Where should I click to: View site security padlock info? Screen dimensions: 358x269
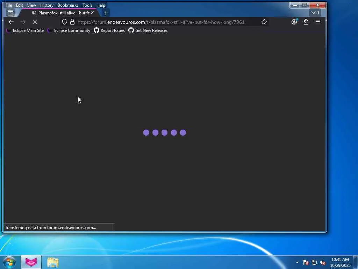click(x=72, y=22)
